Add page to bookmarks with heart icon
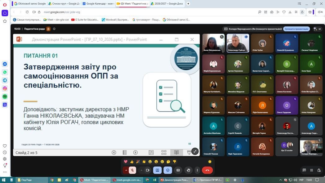The width and height of the screenshot is (325, 183). pos(284,12)
